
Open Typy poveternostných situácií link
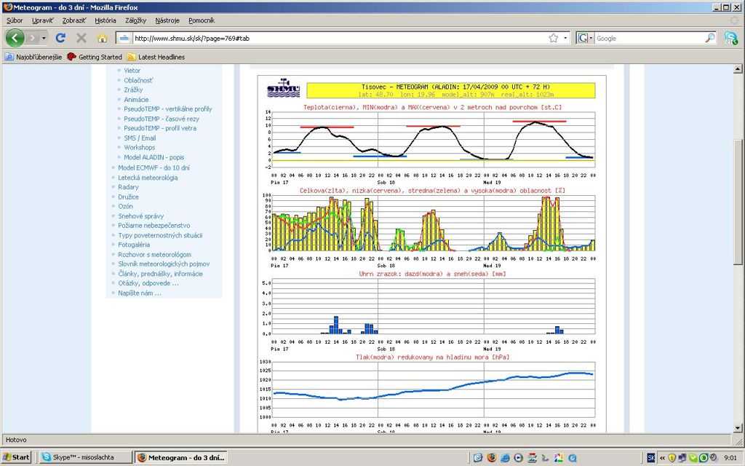click(x=160, y=235)
